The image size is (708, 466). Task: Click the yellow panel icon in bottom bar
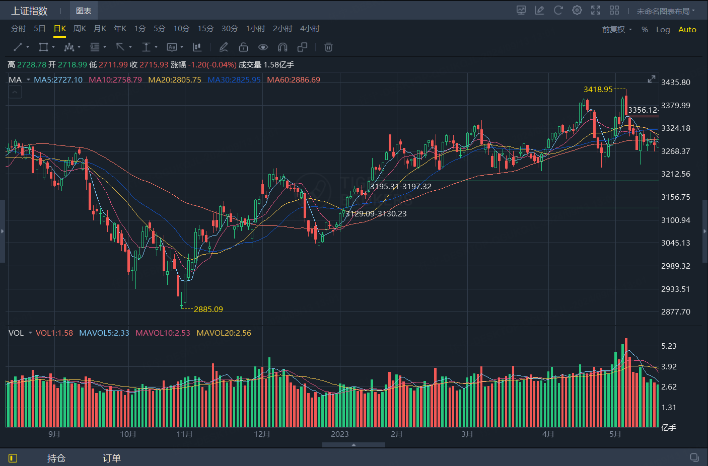pos(13,458)
